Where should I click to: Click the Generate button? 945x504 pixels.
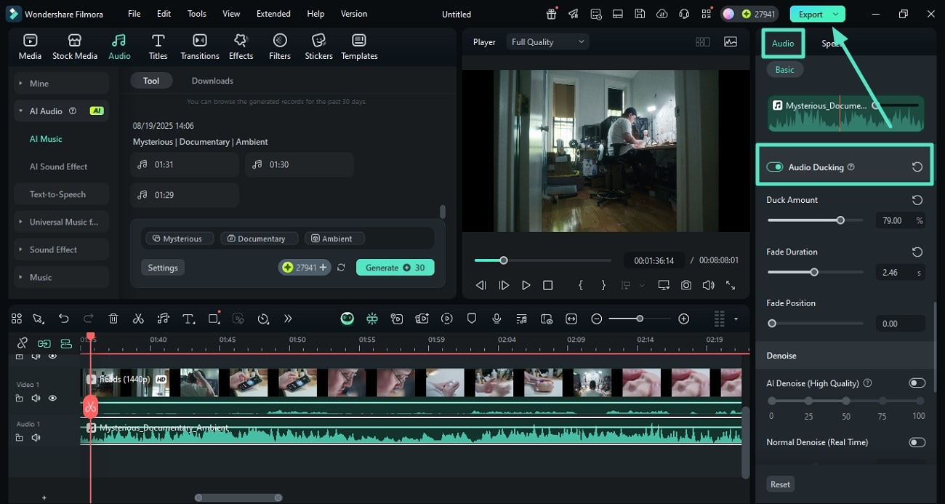coord(395,268)
